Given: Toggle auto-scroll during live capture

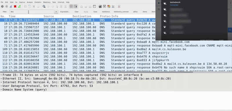Looking at the screenshot, I should (x=75, y=6).
